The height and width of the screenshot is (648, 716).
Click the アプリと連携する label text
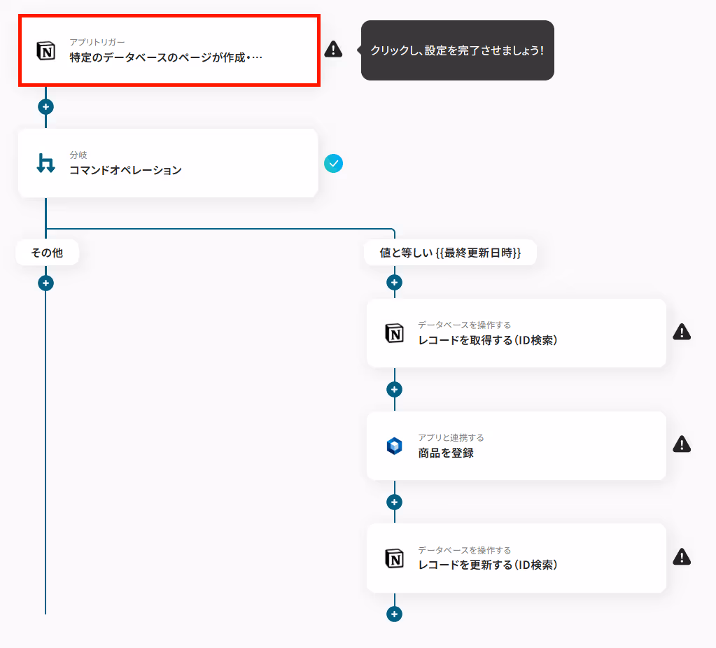pos(451,438)
